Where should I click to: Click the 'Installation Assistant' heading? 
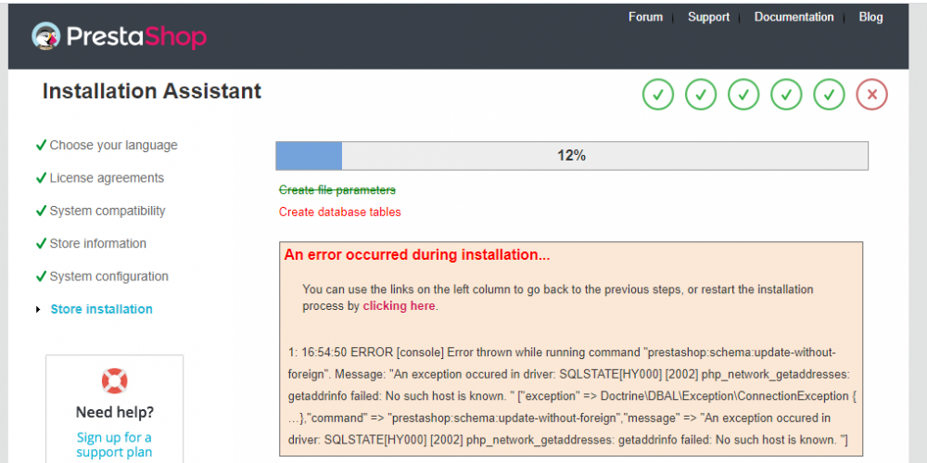[152, 92]
